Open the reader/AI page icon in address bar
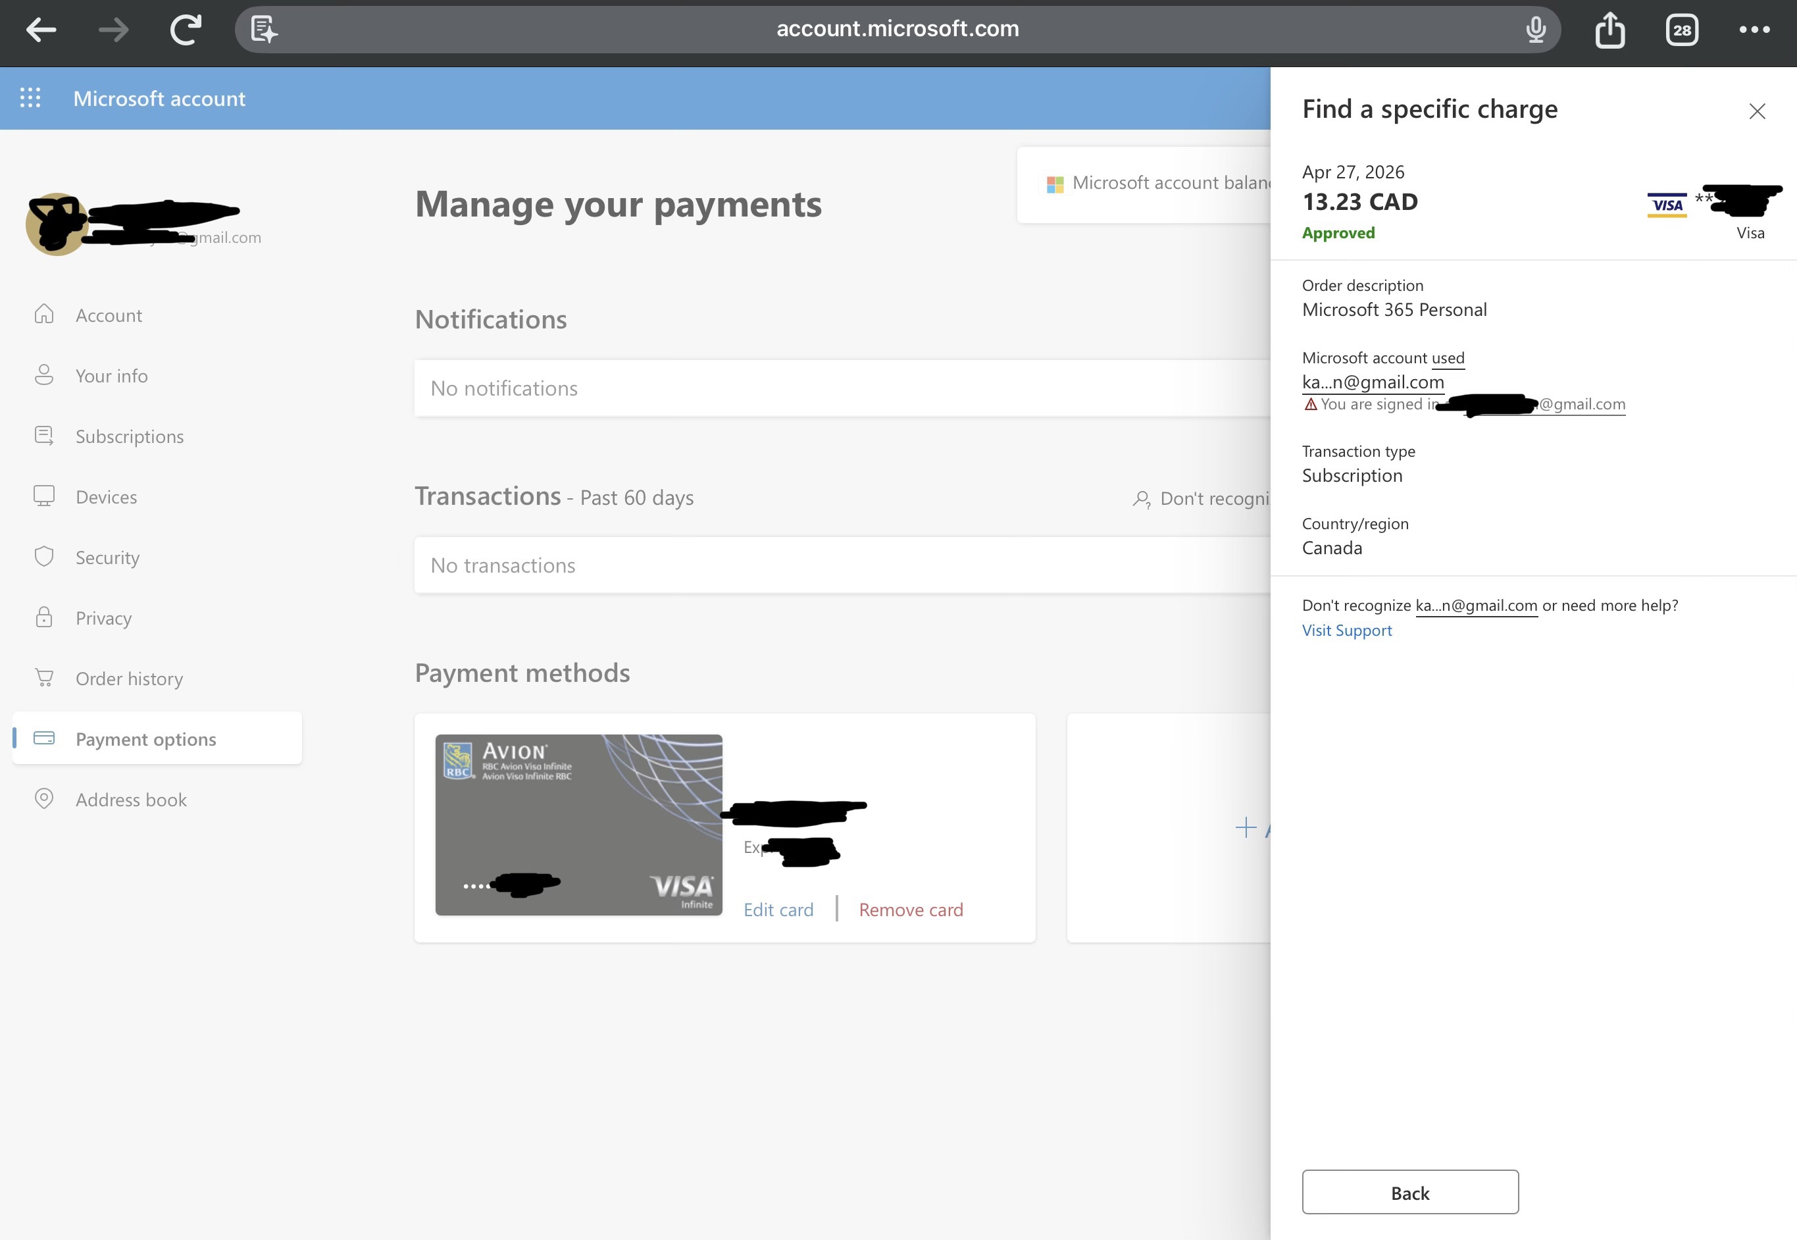This screenshot has width=1797, height=1240. tap(264, 30)
